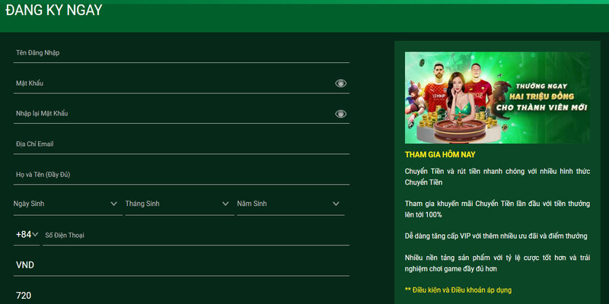This screenshot has width=609, height=304.
Task: Select the VND currency field
Action: 181,265
